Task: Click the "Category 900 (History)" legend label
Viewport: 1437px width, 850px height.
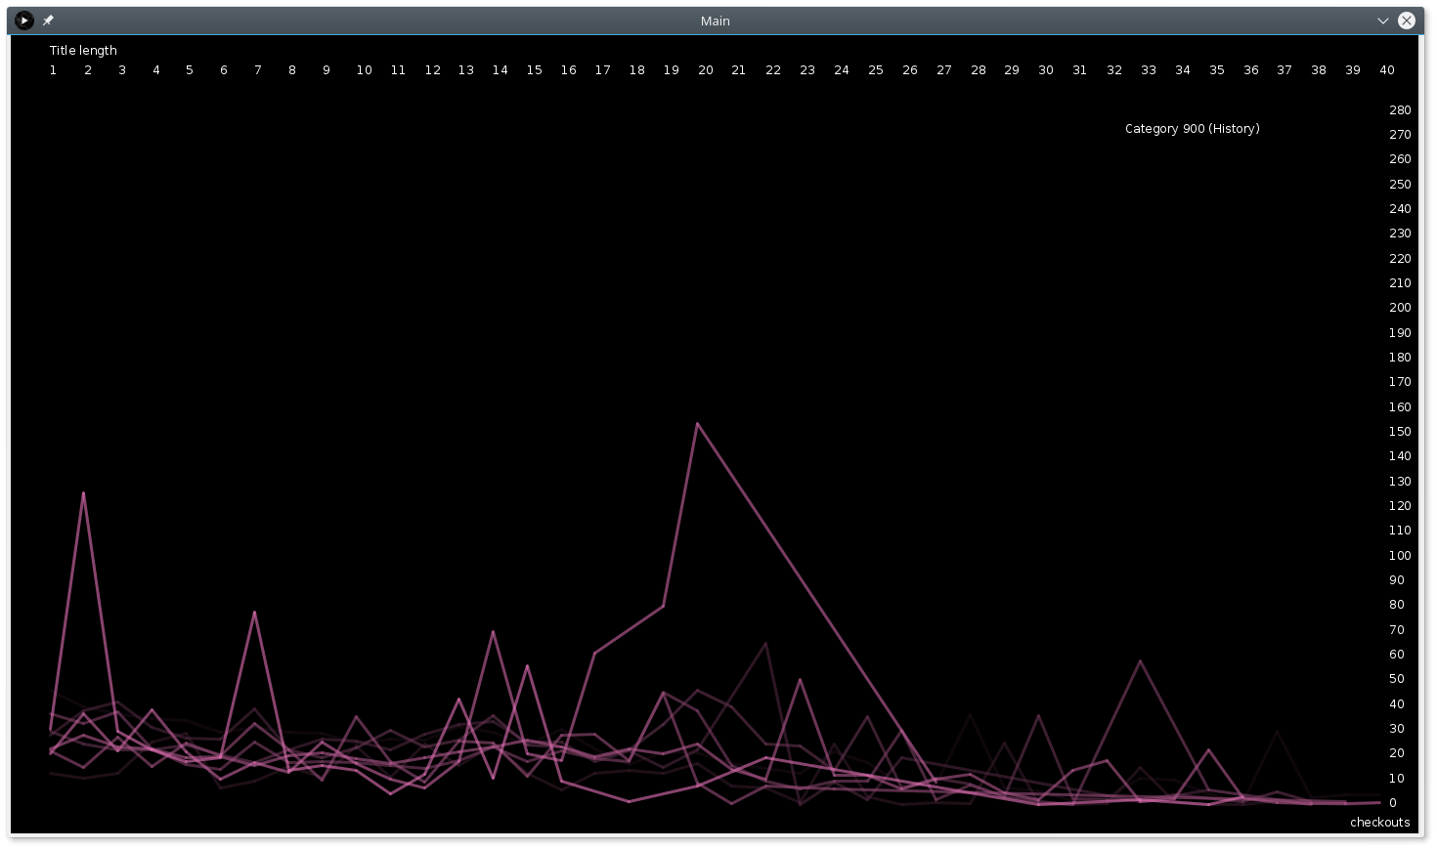Action: tap(1192, 129)
